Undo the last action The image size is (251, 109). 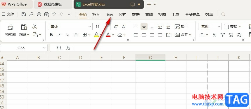[54, 15]
